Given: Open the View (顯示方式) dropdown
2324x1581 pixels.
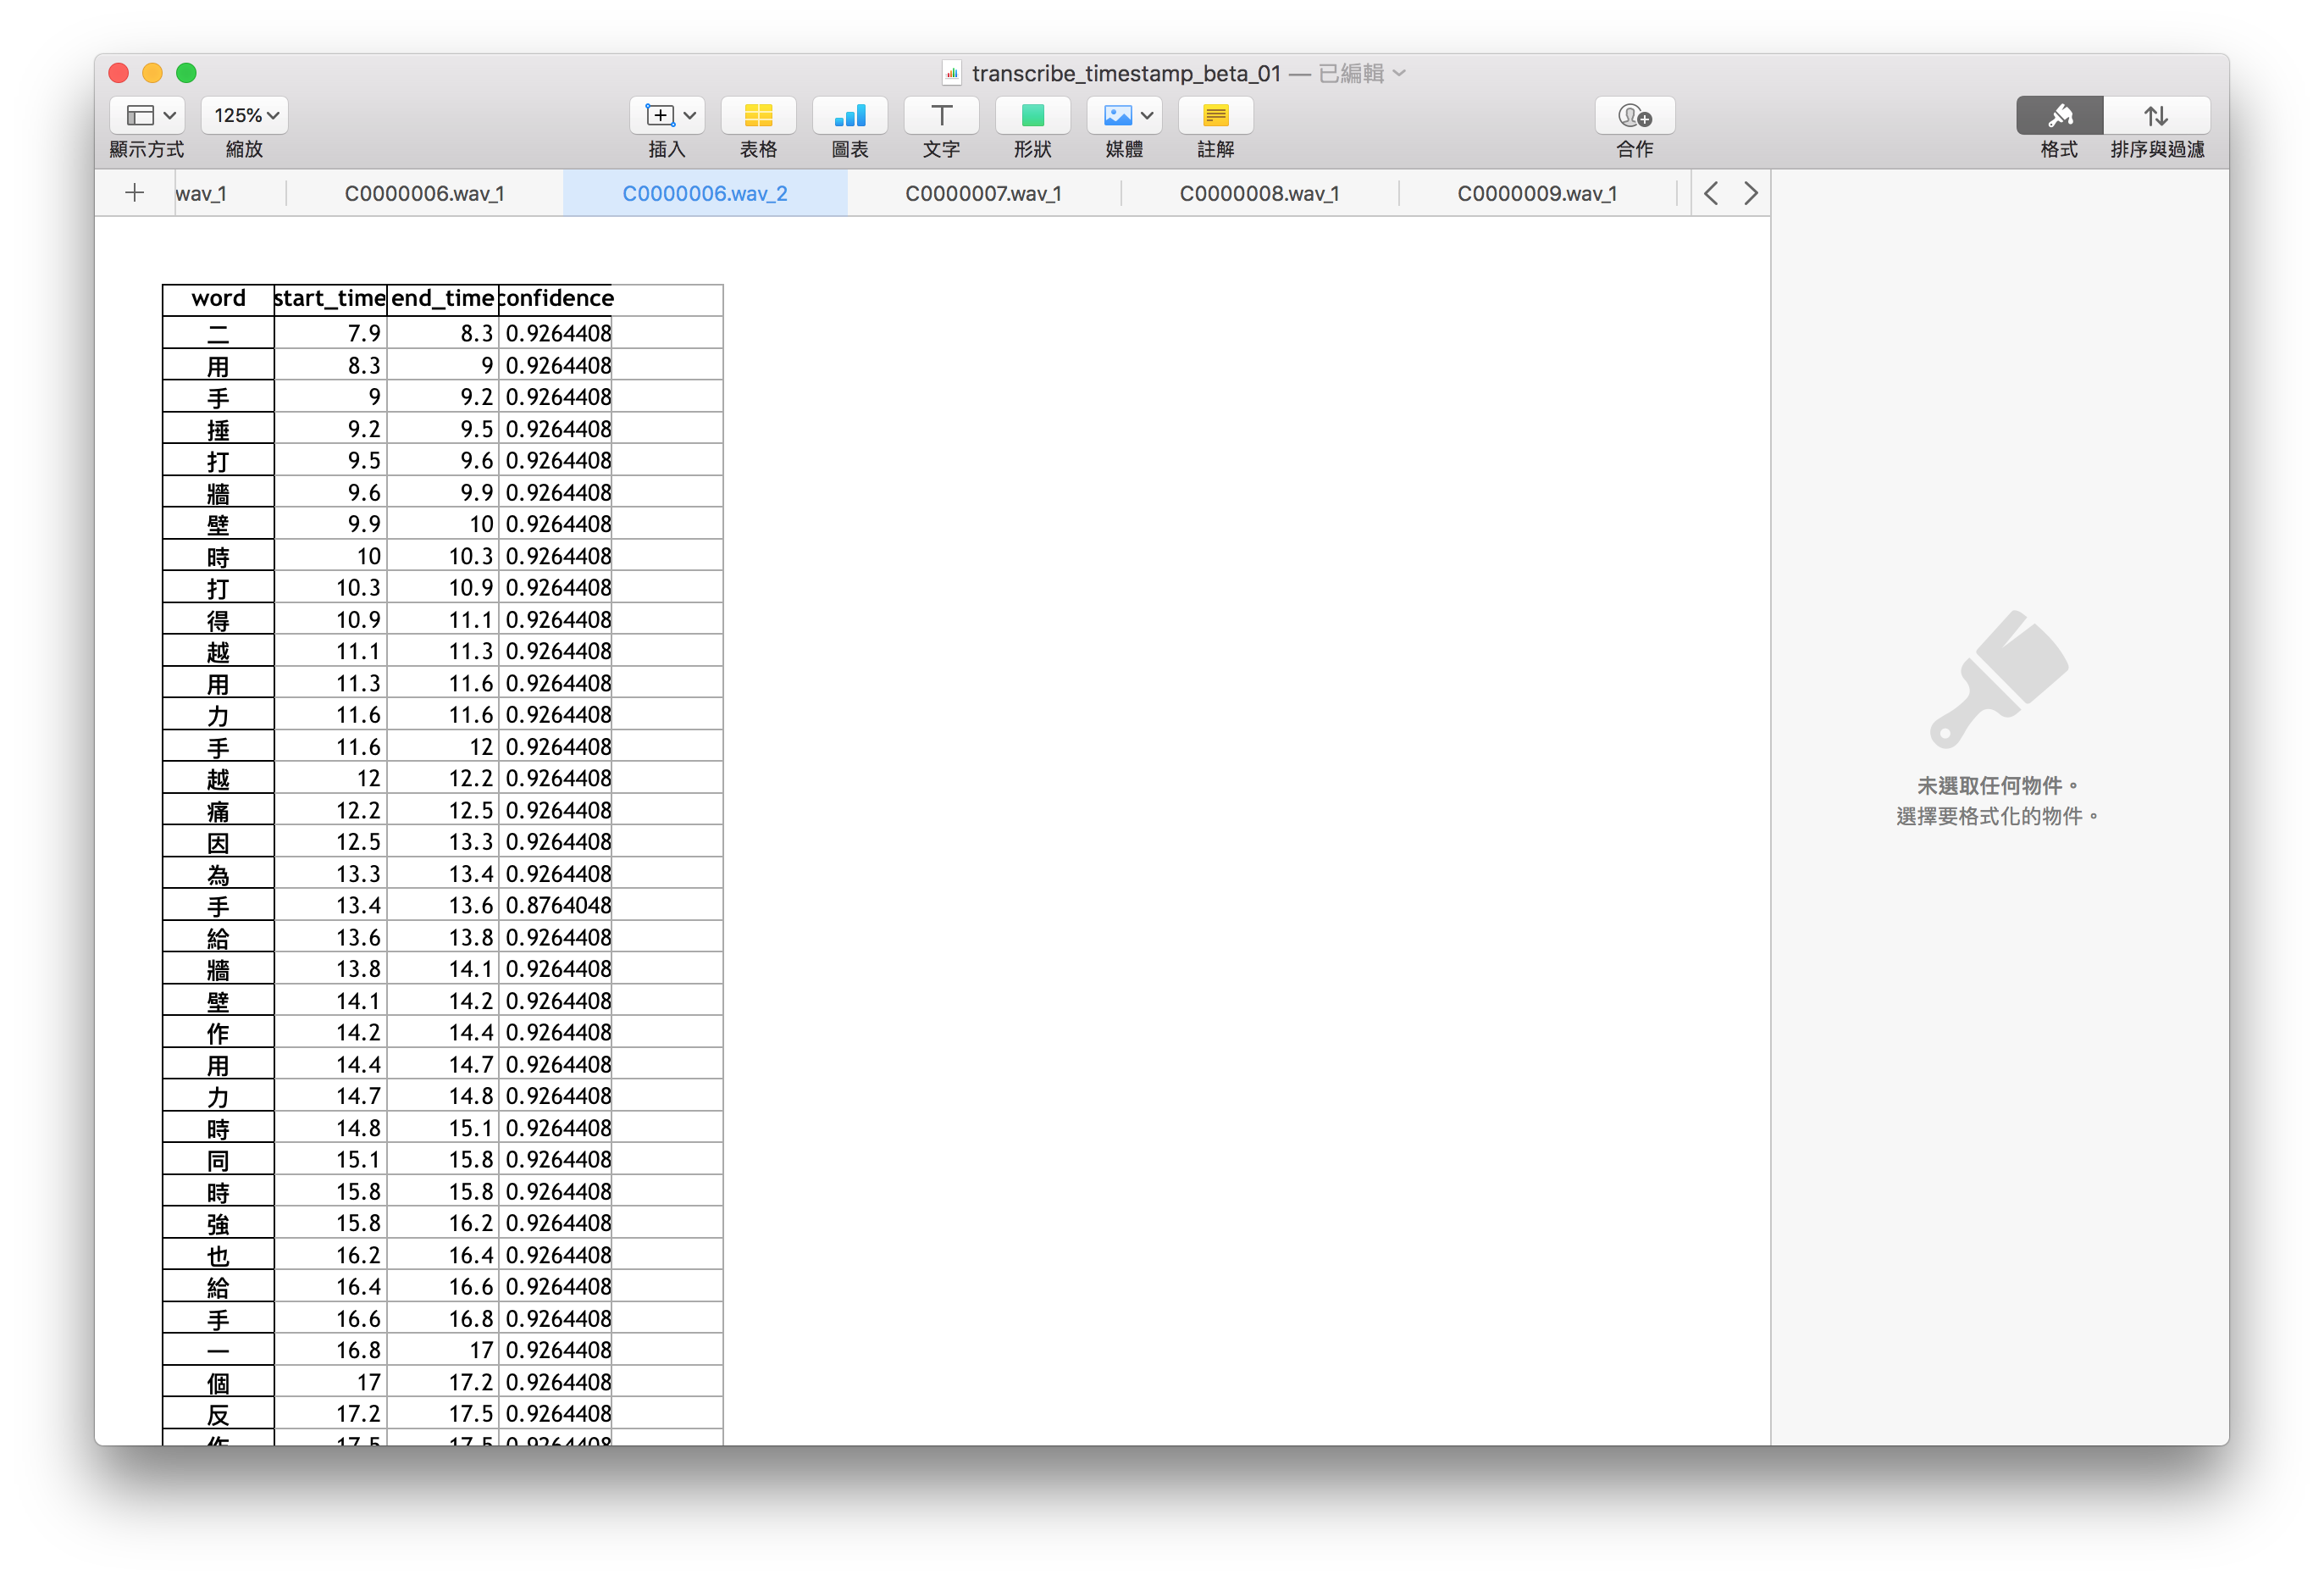Looking at the screenshot, I should click(x=147, y=116).
